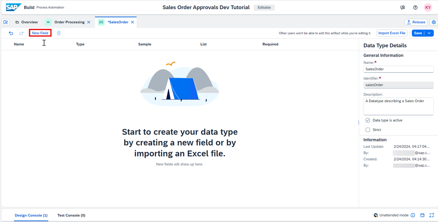The width and height of the screenshot is (438, 222).
Task: Click the SalesOrder data type icon
Action: click(101, 22)
